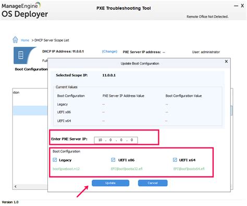Click the Cancel button
This screenshot has height=206, width=247.
point(153,183)
